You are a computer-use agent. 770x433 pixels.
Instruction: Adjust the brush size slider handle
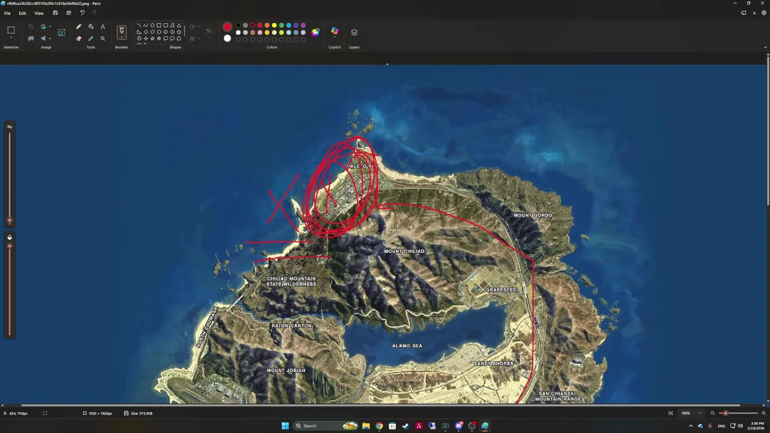click(10, 221)
